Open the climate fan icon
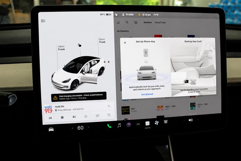 (157, 123)
